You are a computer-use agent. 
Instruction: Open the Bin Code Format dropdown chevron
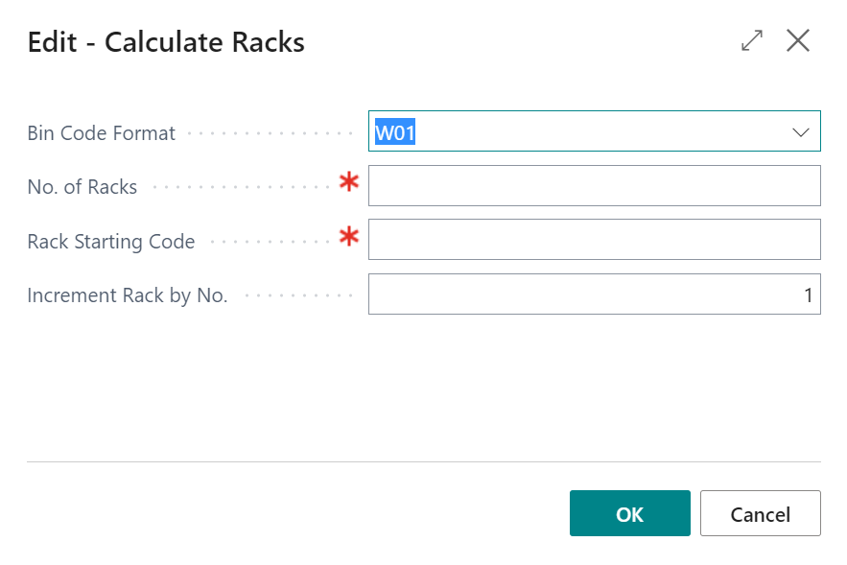(801, 132)
